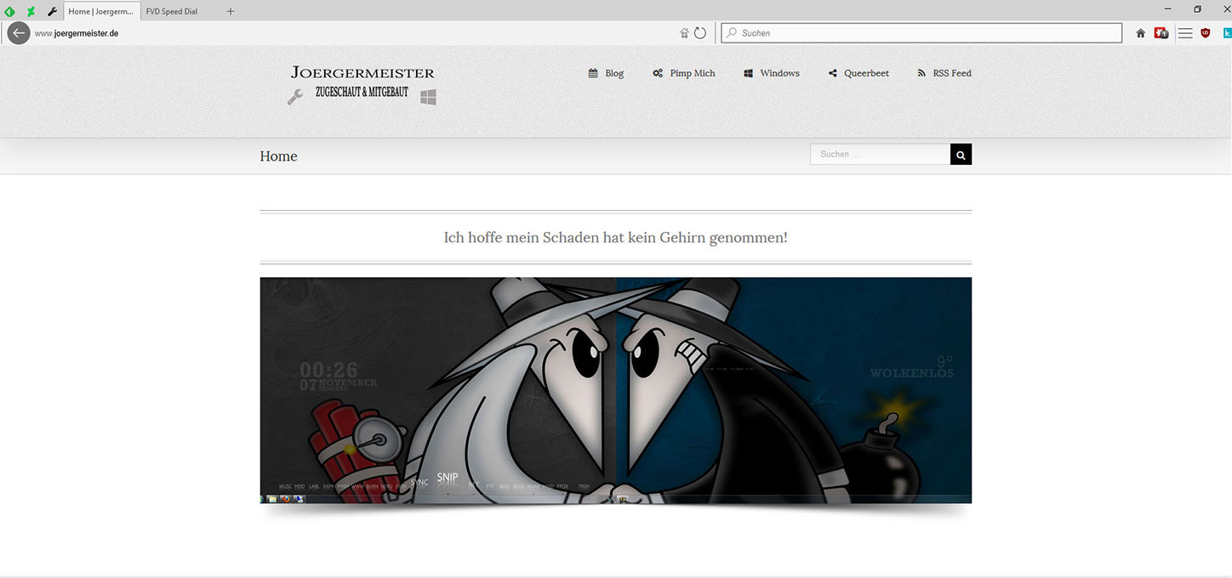The image size is (1232, 578).
Task: Open the green DeviantArt pinned tab
Action: (31, 12)
